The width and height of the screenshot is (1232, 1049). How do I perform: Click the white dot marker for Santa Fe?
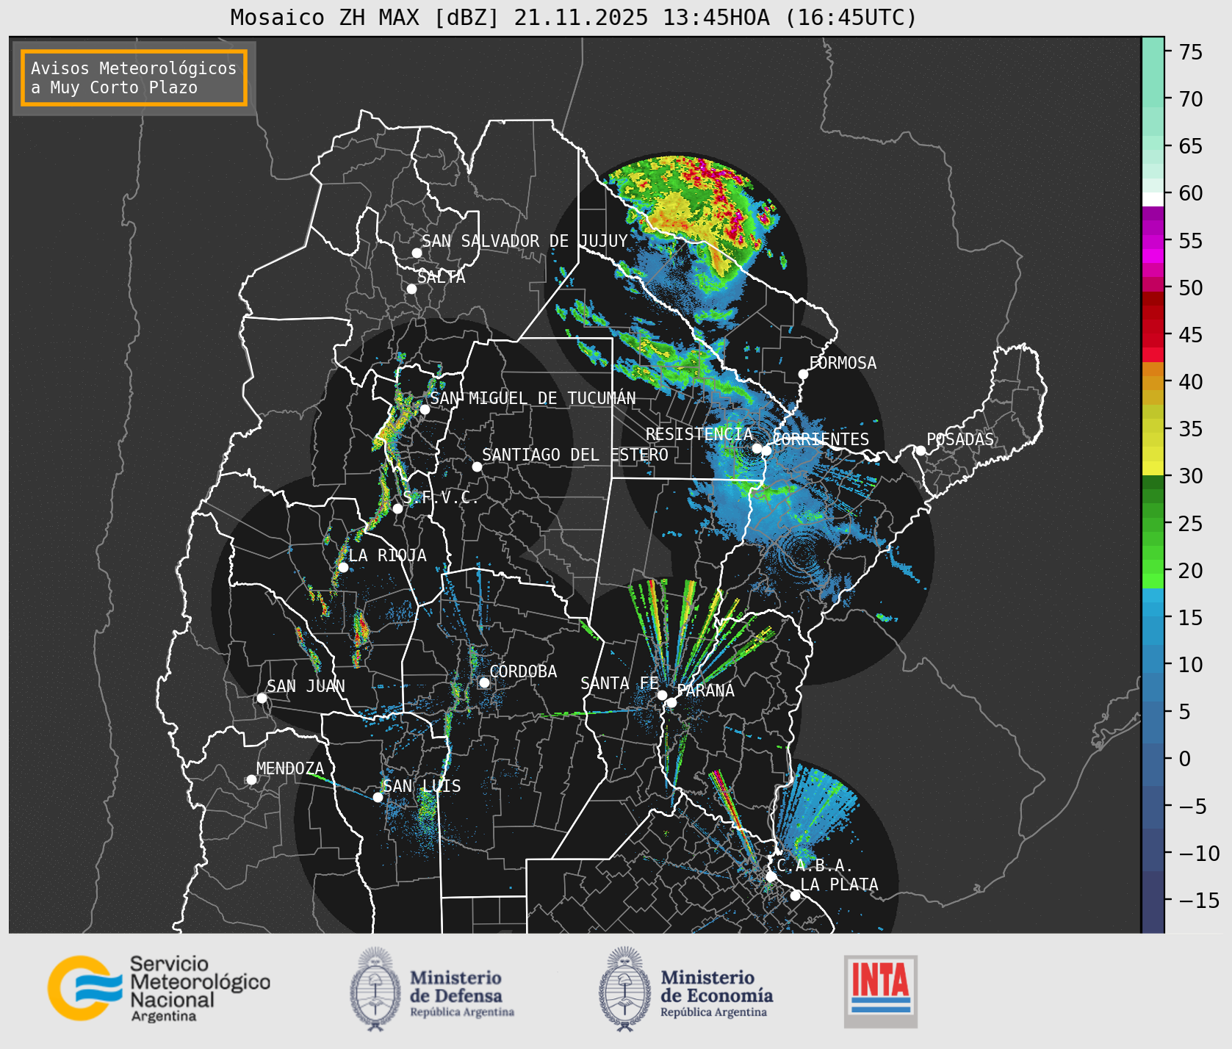click(x=662, y=695)
